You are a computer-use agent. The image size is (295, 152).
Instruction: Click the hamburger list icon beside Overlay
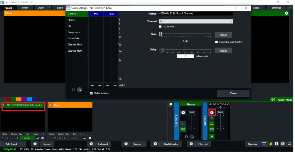pos(264,144)
